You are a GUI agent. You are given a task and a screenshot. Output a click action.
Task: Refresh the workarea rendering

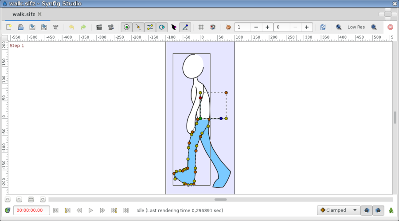(323, 27)
